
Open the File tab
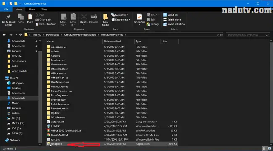(x=6, y=9)
